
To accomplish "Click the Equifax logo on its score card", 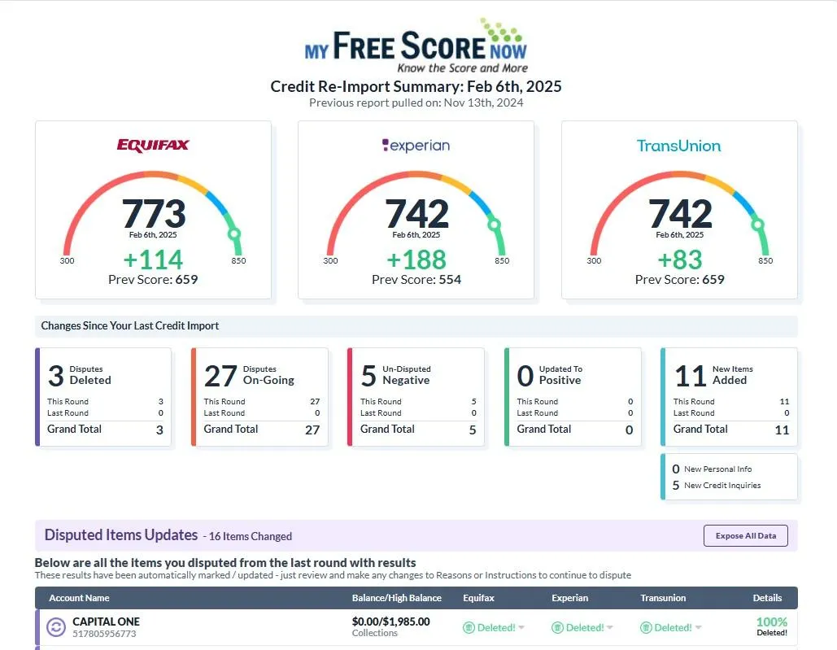I will pos(153,145).
